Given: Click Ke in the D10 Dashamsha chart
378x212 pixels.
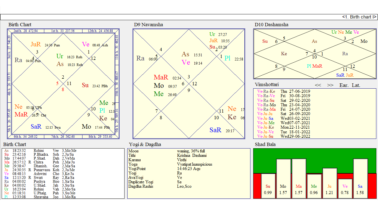Looking at the screenshot, I should point(284,54).
